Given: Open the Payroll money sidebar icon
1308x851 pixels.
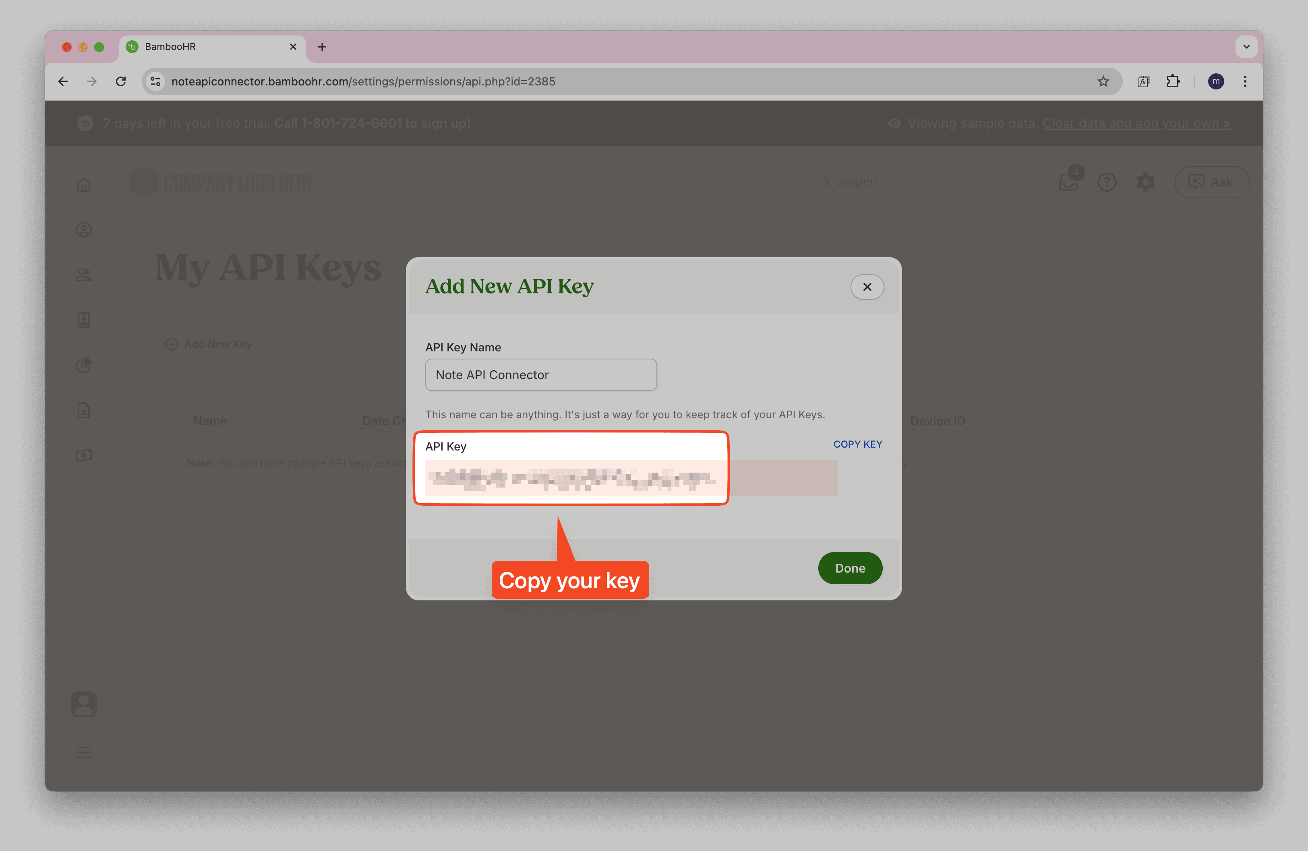Looking at the screenshot, I should tap(83, 455).
